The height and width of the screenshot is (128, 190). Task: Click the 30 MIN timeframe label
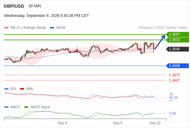[35, 6]
